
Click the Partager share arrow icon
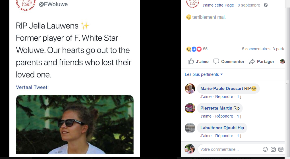point(252,62)
